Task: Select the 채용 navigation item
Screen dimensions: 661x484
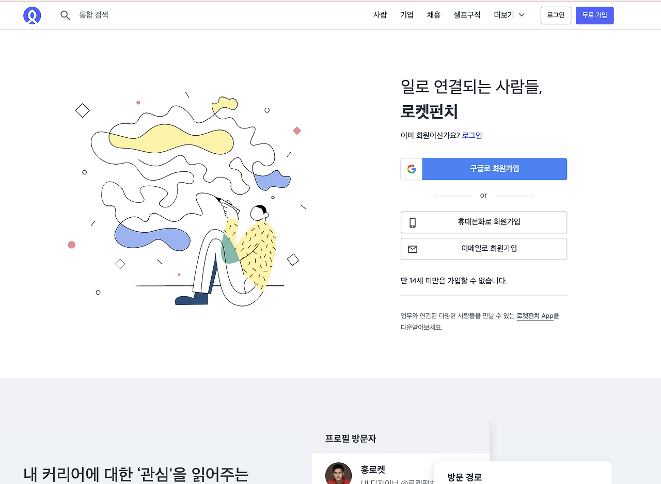Action: coord(433,15)
